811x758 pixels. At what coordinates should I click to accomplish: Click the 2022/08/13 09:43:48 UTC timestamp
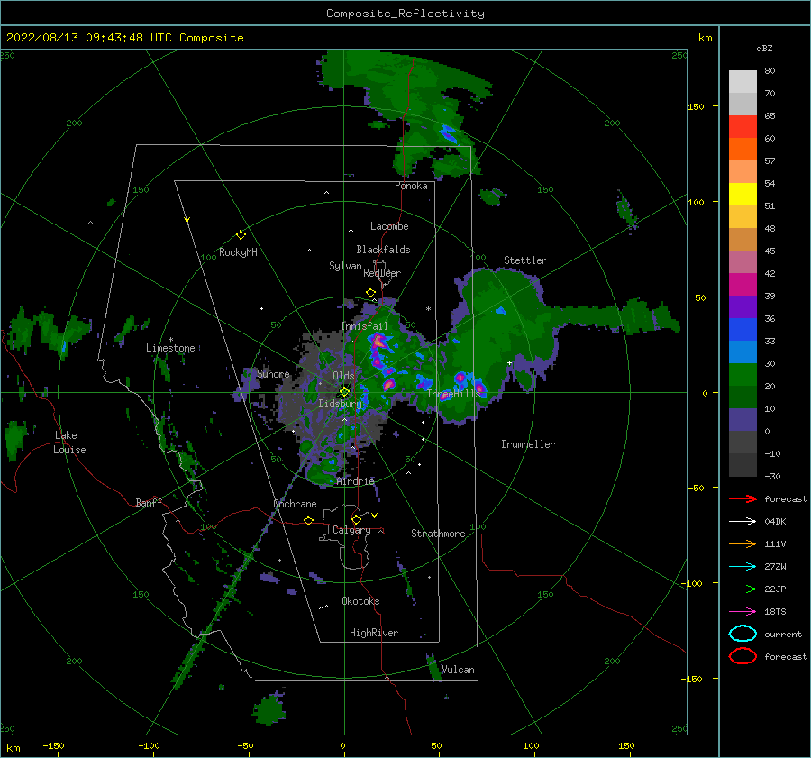pyautogui.click(x=88, y=38)
